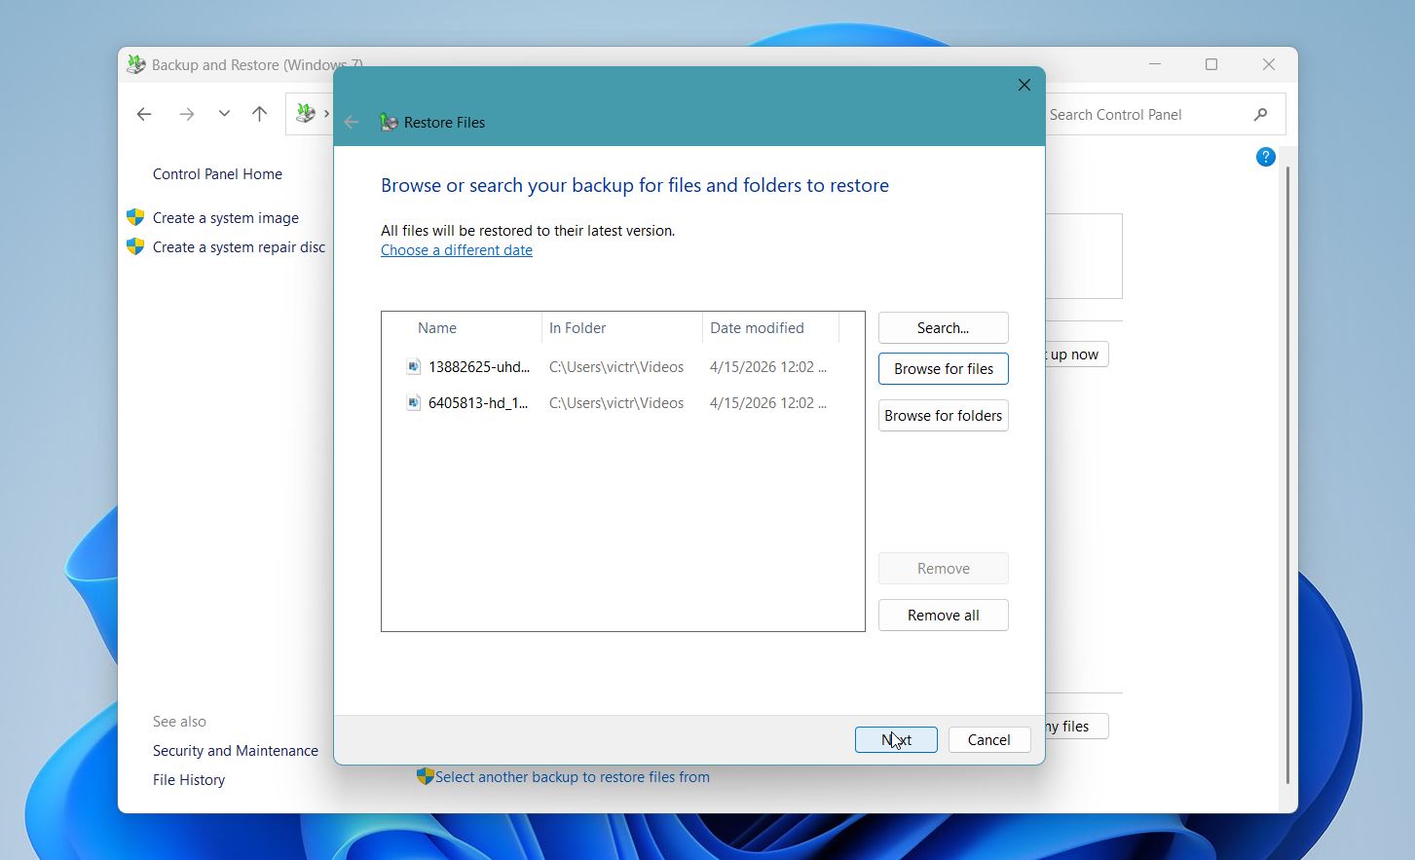Click Select another backup to restore files from

573,777
